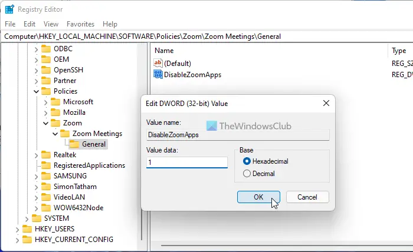Click the Zoom Meetings folder icon

coord(65,134)
